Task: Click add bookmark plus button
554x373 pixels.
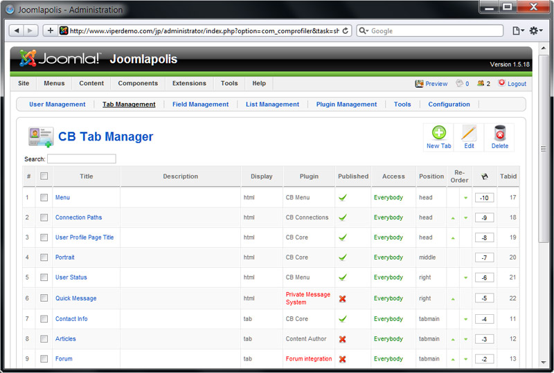Action: pos(50,30)
